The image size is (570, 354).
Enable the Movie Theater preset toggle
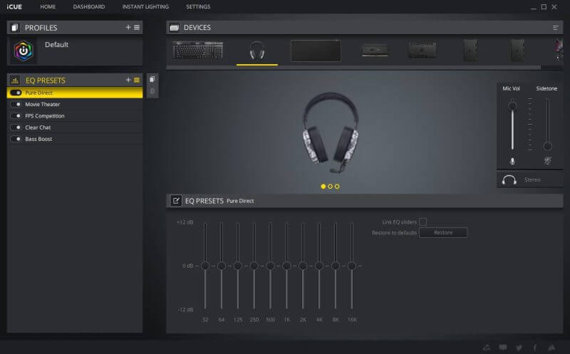pos(16,105)
